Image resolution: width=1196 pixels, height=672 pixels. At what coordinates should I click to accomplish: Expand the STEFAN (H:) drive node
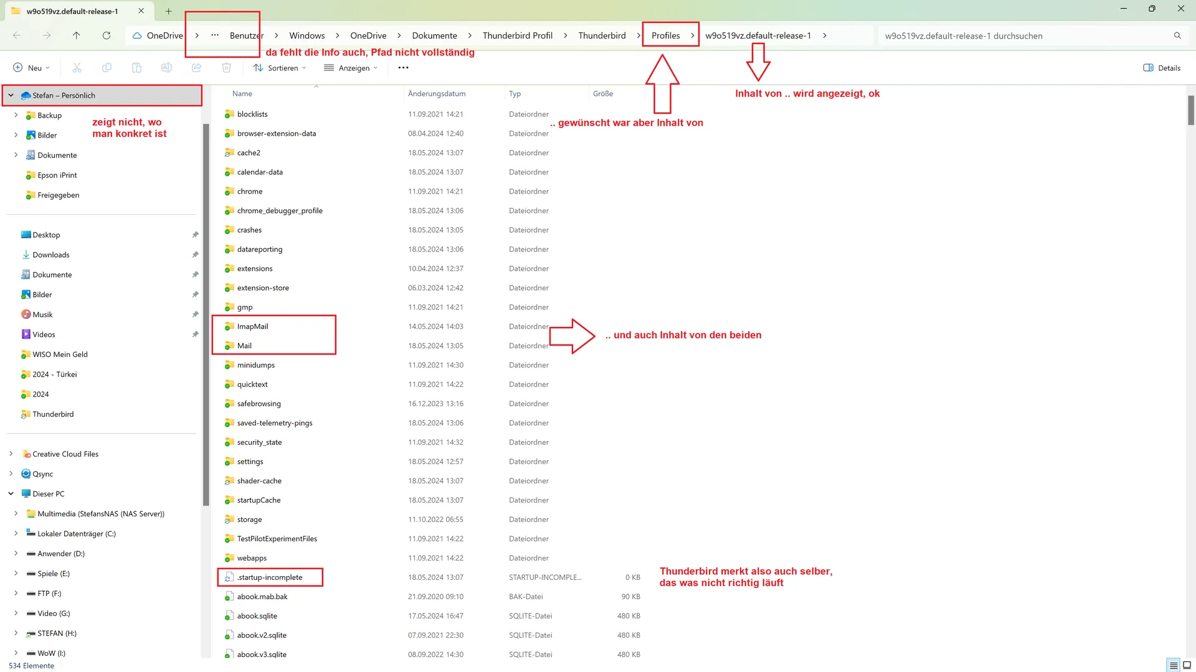(16, 633)
